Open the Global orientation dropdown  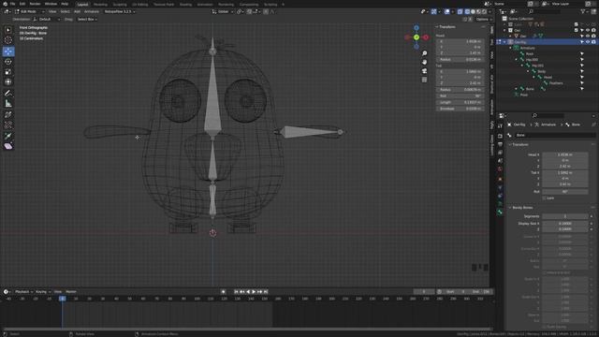(223, 11)
